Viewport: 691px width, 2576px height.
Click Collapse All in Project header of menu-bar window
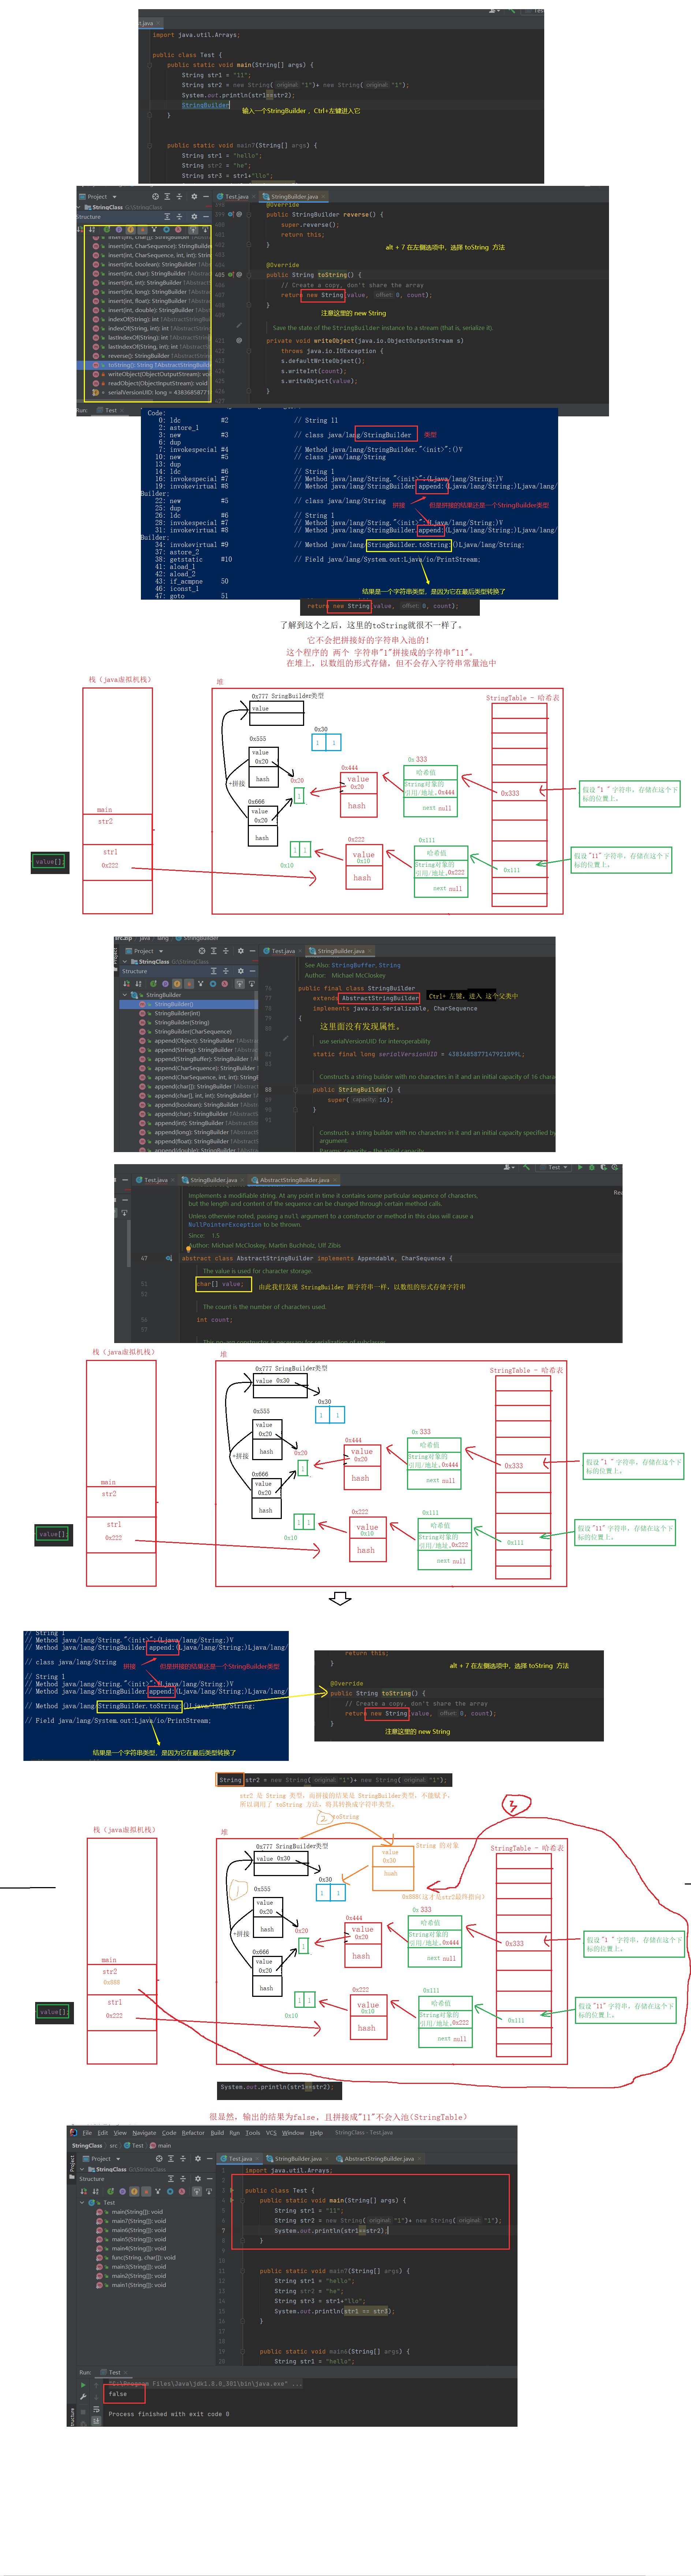[183, 2159]
